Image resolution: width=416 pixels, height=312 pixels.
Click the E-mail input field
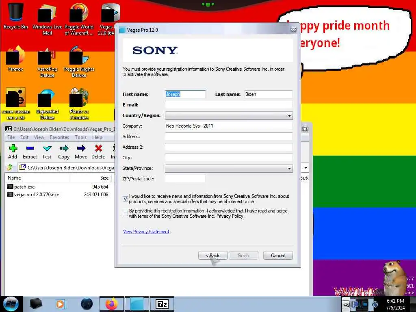[x=229, y=105]
